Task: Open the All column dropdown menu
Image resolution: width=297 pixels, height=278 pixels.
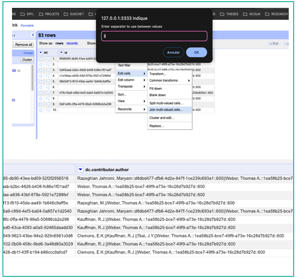Action: click(41, 53)
